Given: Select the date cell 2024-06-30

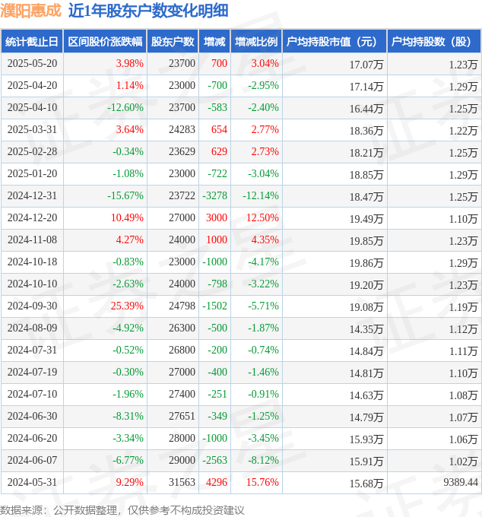Looking at the screenshot, I should click(x=32, y=416).
